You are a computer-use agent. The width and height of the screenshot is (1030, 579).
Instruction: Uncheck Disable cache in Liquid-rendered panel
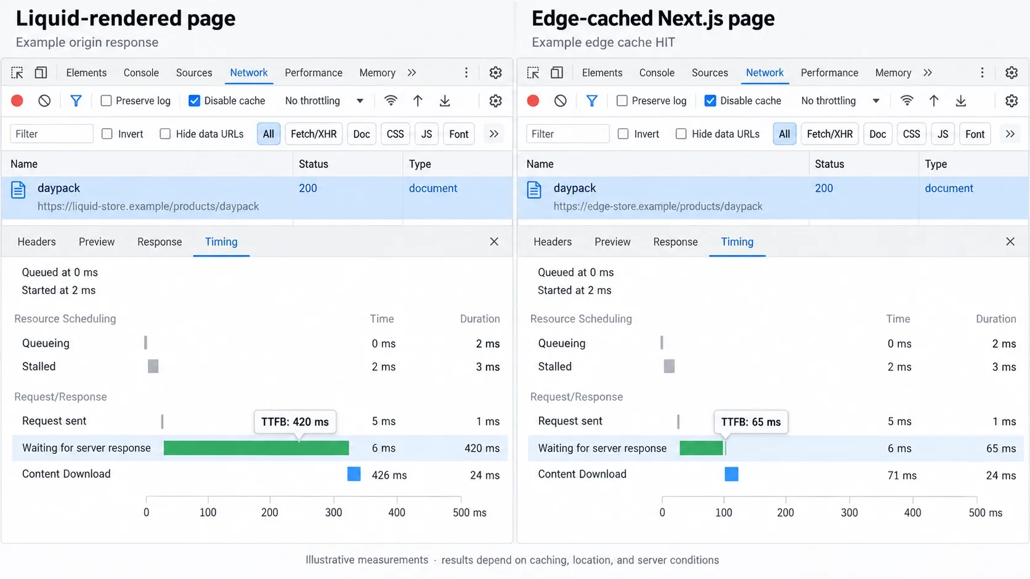click(x=194, y=100)
